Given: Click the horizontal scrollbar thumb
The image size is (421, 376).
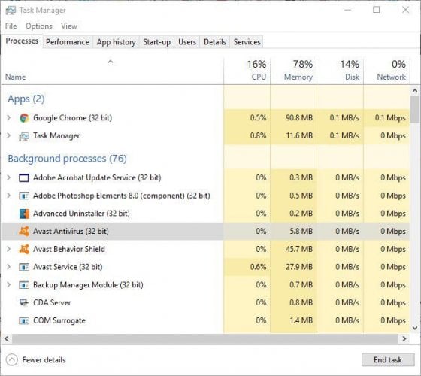Looking at the screenshot, I should tap(204, 338).
